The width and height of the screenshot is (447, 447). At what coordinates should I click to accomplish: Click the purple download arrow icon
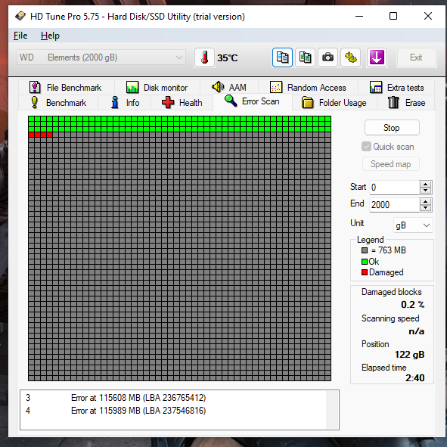tap(377, 57)
